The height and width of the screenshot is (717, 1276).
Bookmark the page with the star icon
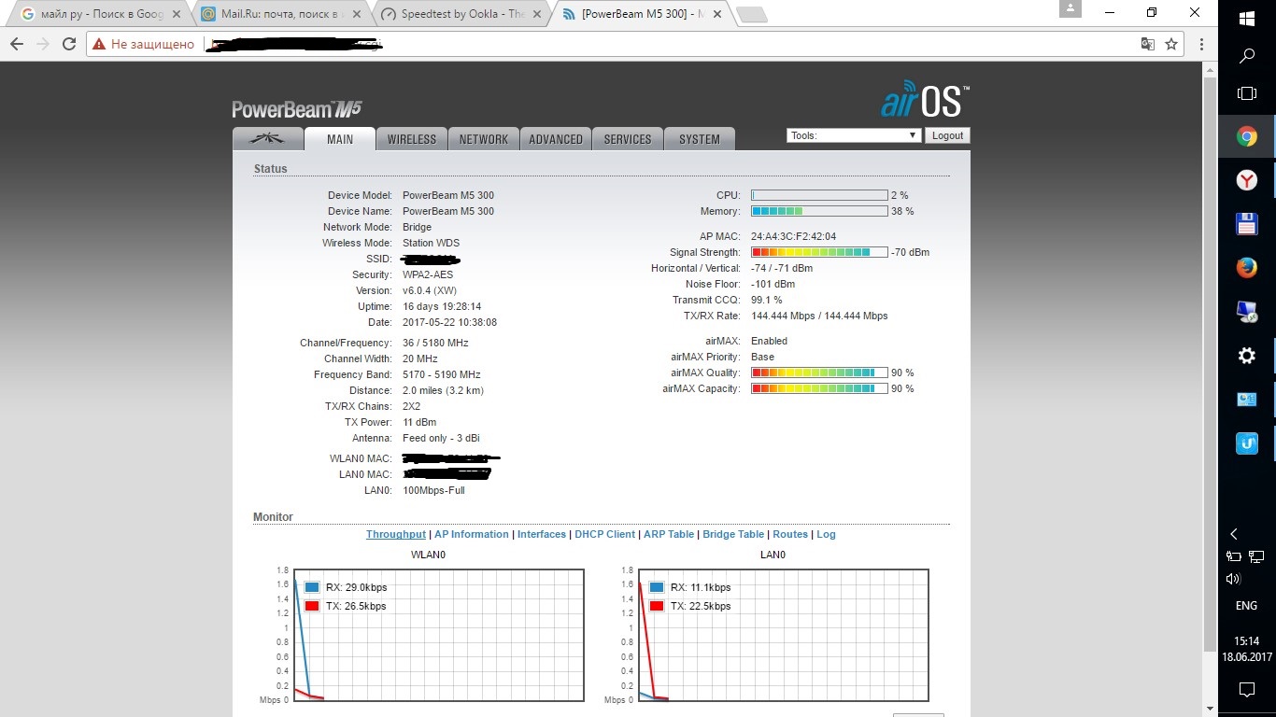[1170, 44]
